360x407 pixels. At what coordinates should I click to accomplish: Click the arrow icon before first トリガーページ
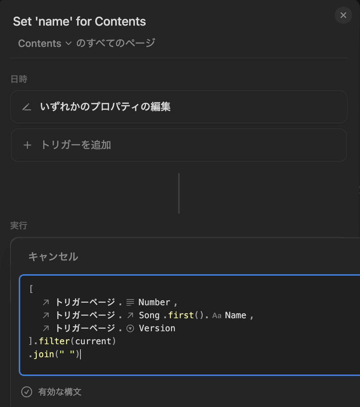point(46,302)
